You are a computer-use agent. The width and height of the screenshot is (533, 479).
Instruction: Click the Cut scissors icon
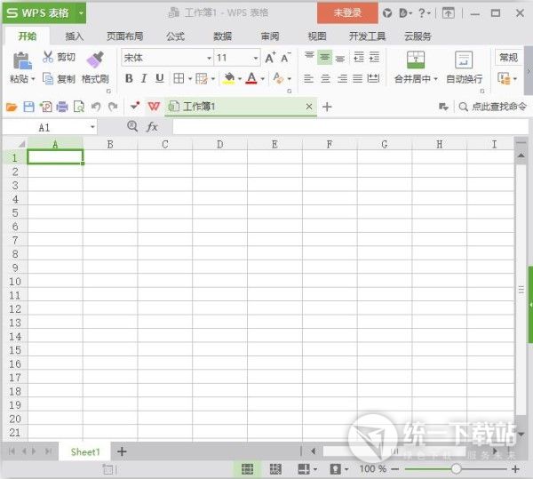[x=48, y=57]
